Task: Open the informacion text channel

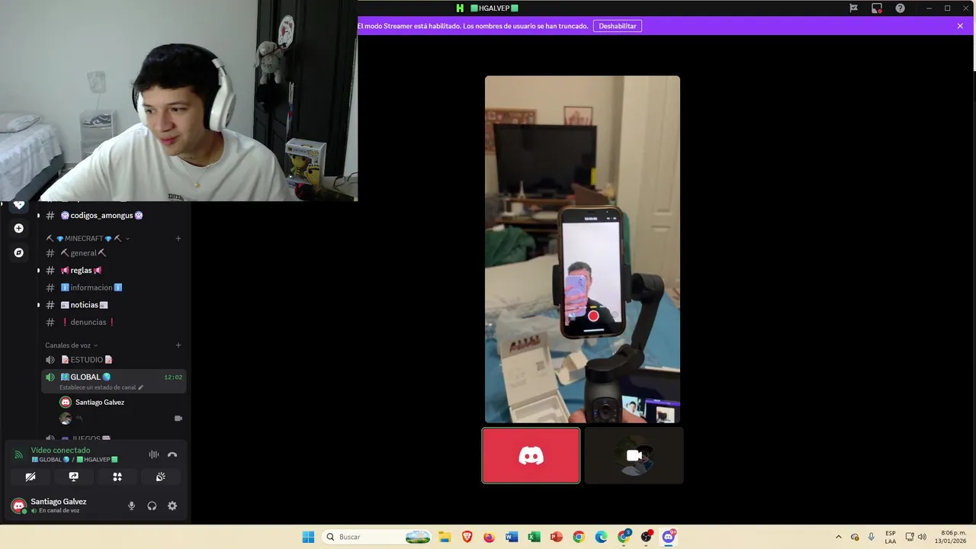Action: (x=91, y=287)
